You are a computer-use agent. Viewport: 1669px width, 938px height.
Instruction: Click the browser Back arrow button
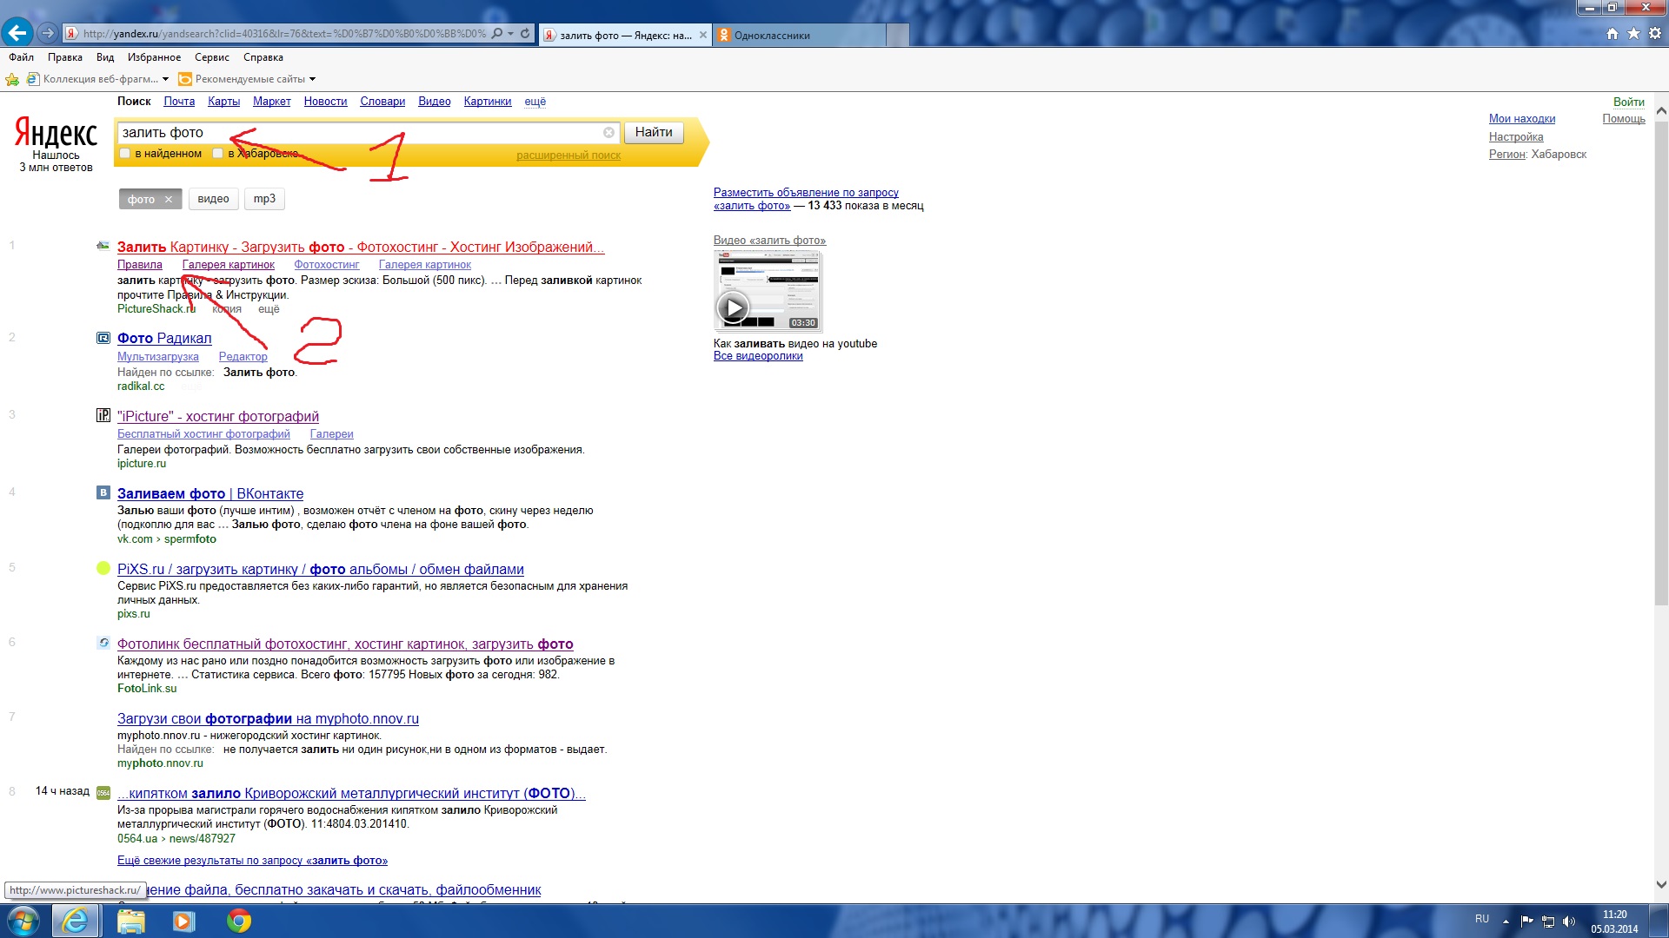pos(17,34)
